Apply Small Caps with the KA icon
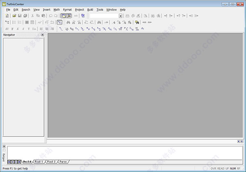Viewport: 246px width, 172px height. coord(34,29)
